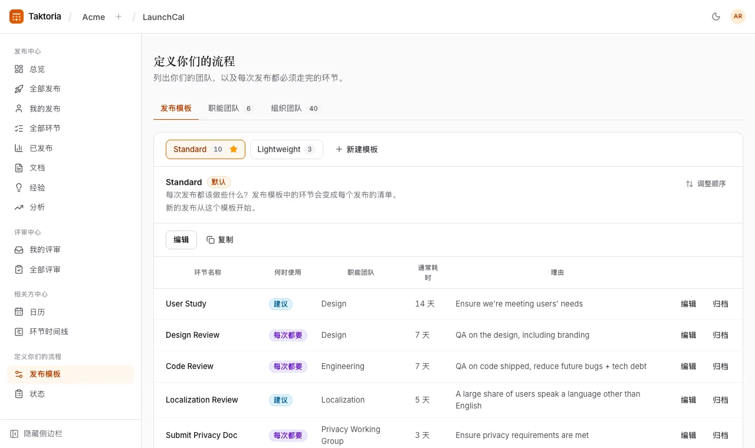Viewport: 755px width, 448px height.
Task: Click 编辑 for Localization Review row
Action: 688,400
